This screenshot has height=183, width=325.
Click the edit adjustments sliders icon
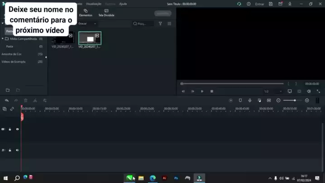(x=45, y=101)
